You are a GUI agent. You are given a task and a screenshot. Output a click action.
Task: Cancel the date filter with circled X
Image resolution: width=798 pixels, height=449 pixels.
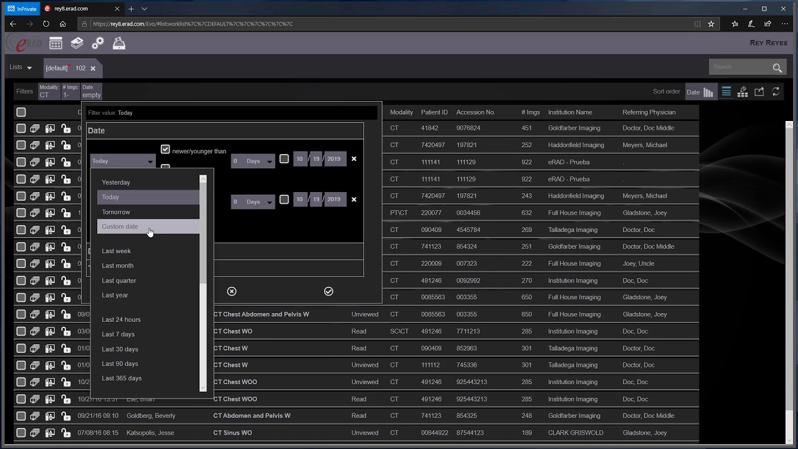click(232, 291)
